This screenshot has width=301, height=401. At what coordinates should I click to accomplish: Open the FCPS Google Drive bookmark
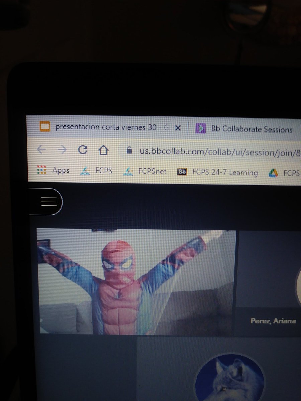pos(285,174)
